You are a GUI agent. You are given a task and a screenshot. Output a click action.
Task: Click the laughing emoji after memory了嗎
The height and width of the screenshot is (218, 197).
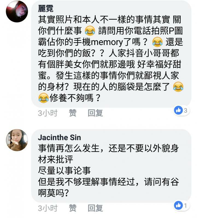(x=157, y=42)
